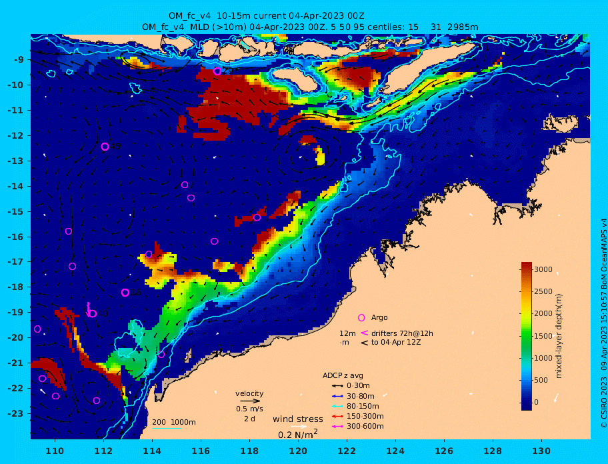608x464 pixels.
Task: Click the magenta drifters arrowhead legend symbol
Action: click(x=365, y=333)
